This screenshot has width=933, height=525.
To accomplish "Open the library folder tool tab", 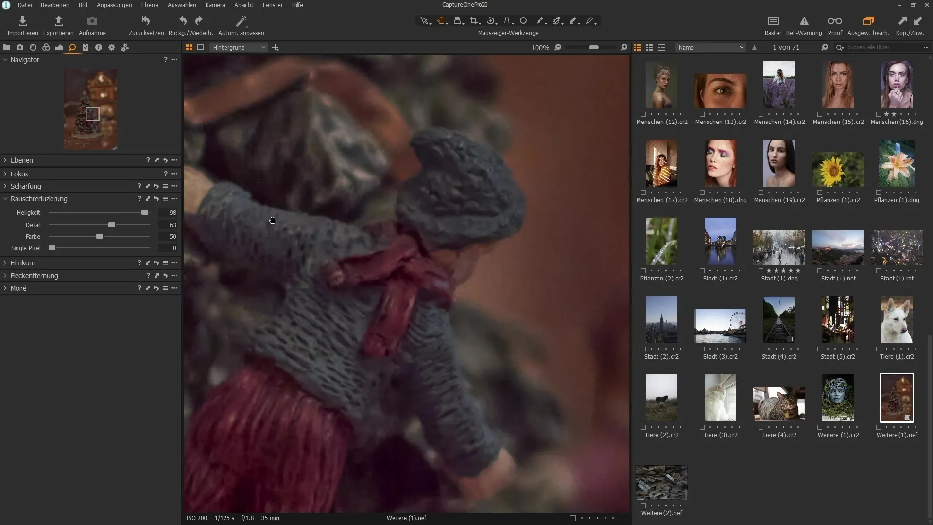I will tap(7, 47).
